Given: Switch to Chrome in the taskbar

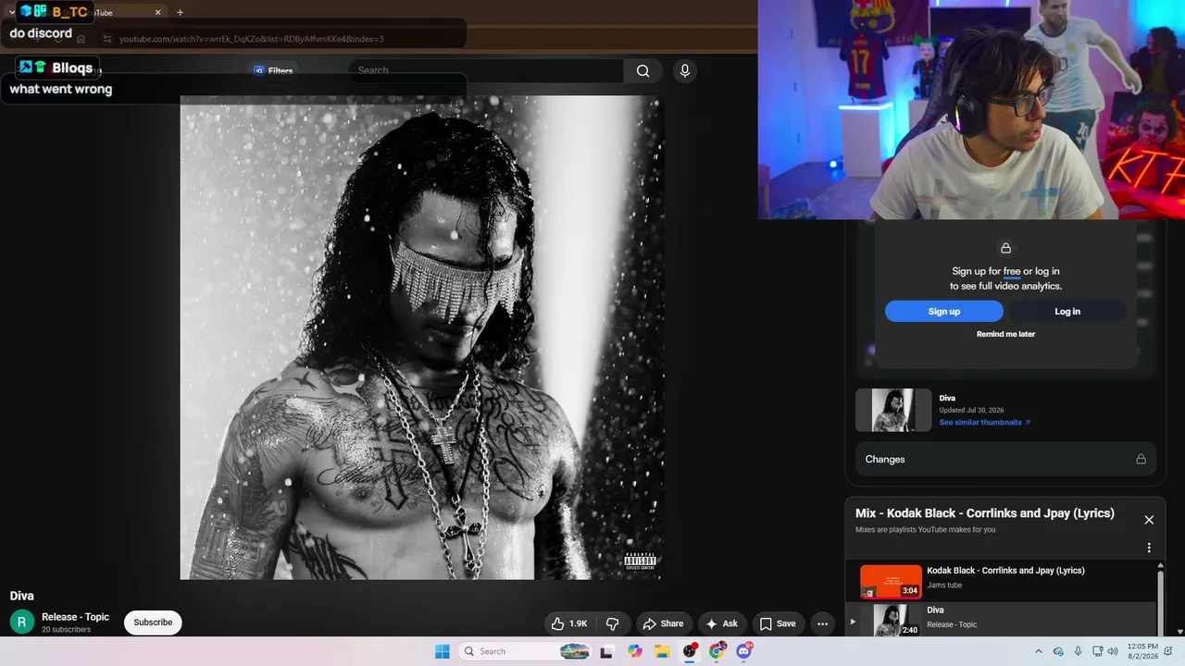Looking at the screenshot, I should click(x=717, y=651).
